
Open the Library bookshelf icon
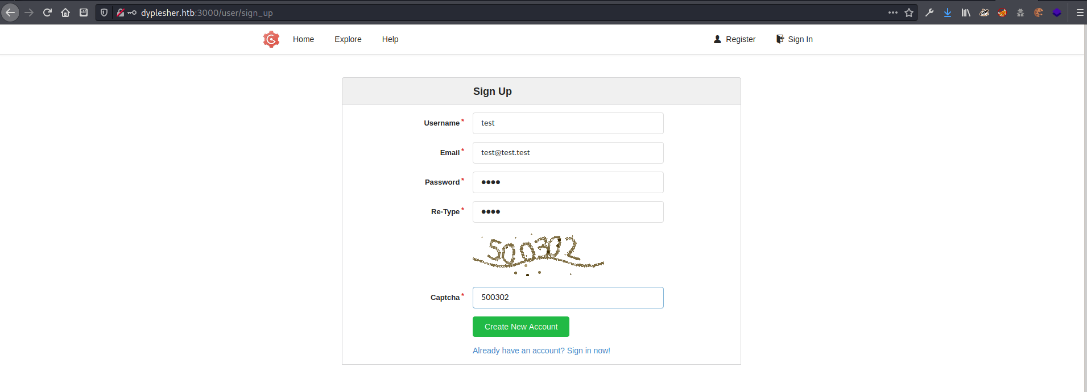tap(966, 12)
